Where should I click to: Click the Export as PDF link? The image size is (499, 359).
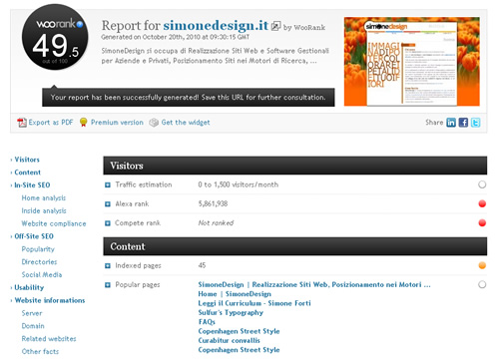pyautogui.click(x=51, y=123)
